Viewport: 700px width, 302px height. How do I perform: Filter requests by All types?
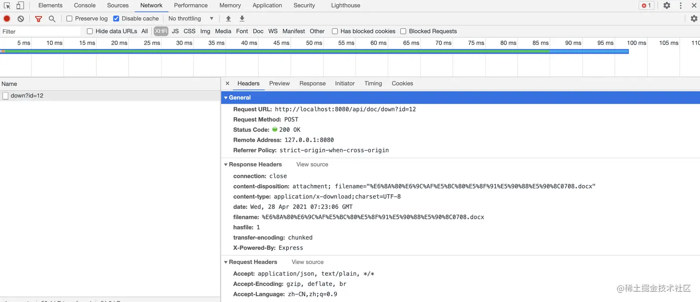(x=144, y=31)
